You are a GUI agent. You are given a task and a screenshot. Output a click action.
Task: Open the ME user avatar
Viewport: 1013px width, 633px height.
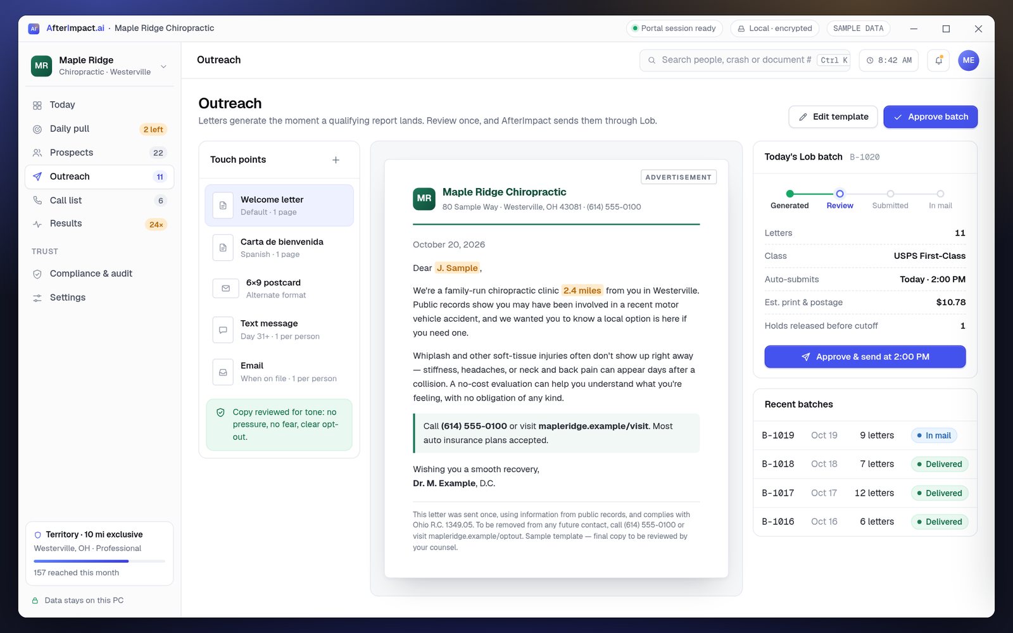968,60
